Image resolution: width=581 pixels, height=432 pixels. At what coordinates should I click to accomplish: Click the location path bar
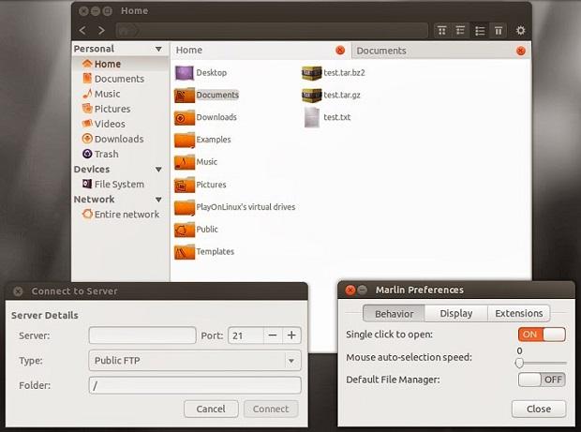pos(272,31)
